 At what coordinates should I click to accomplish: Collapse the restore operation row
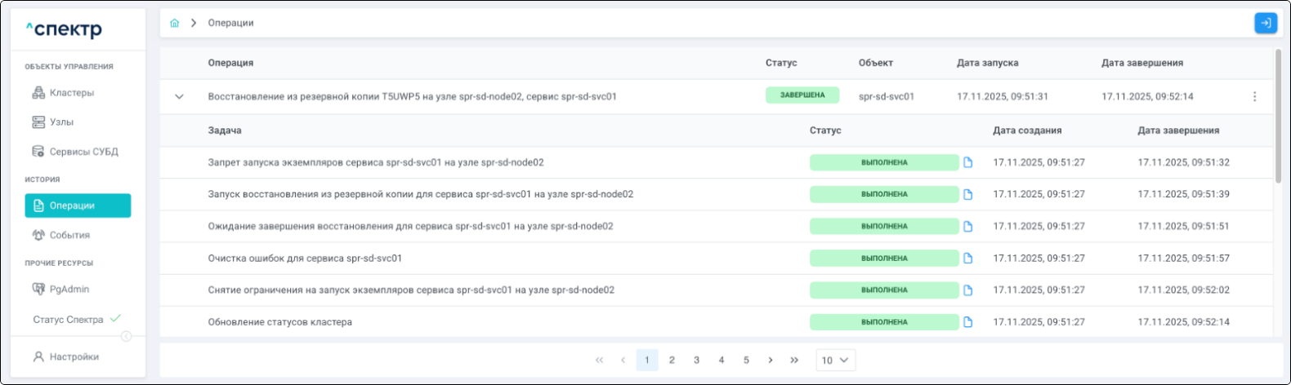click(179, 96)
